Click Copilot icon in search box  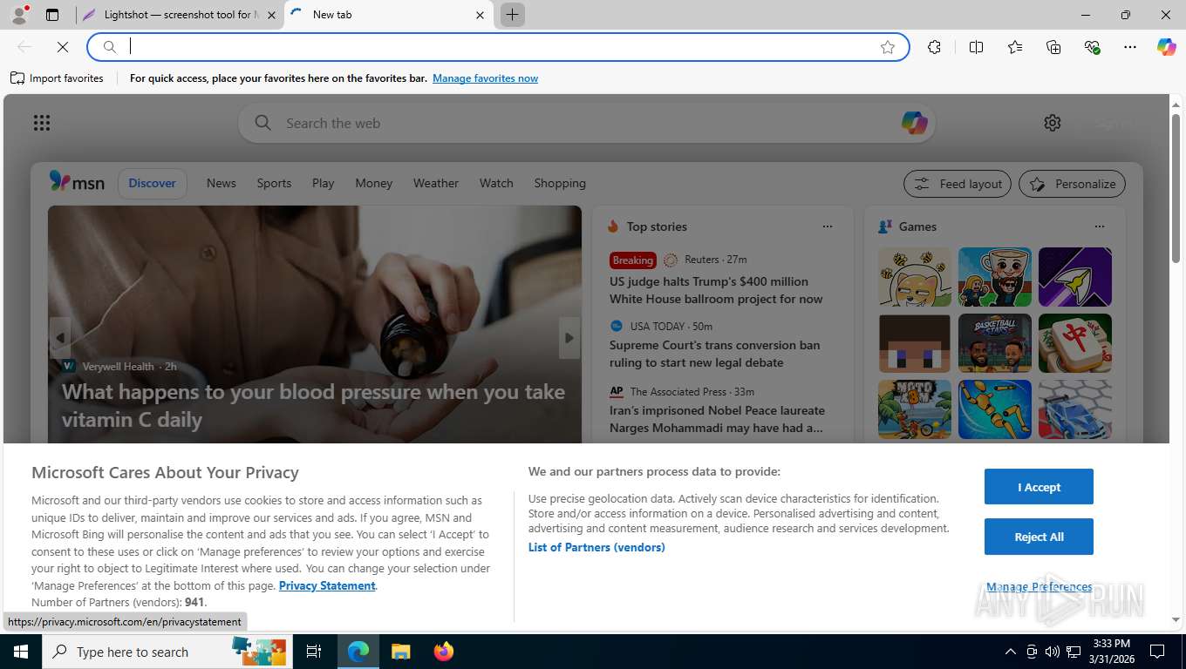[914, 123]
